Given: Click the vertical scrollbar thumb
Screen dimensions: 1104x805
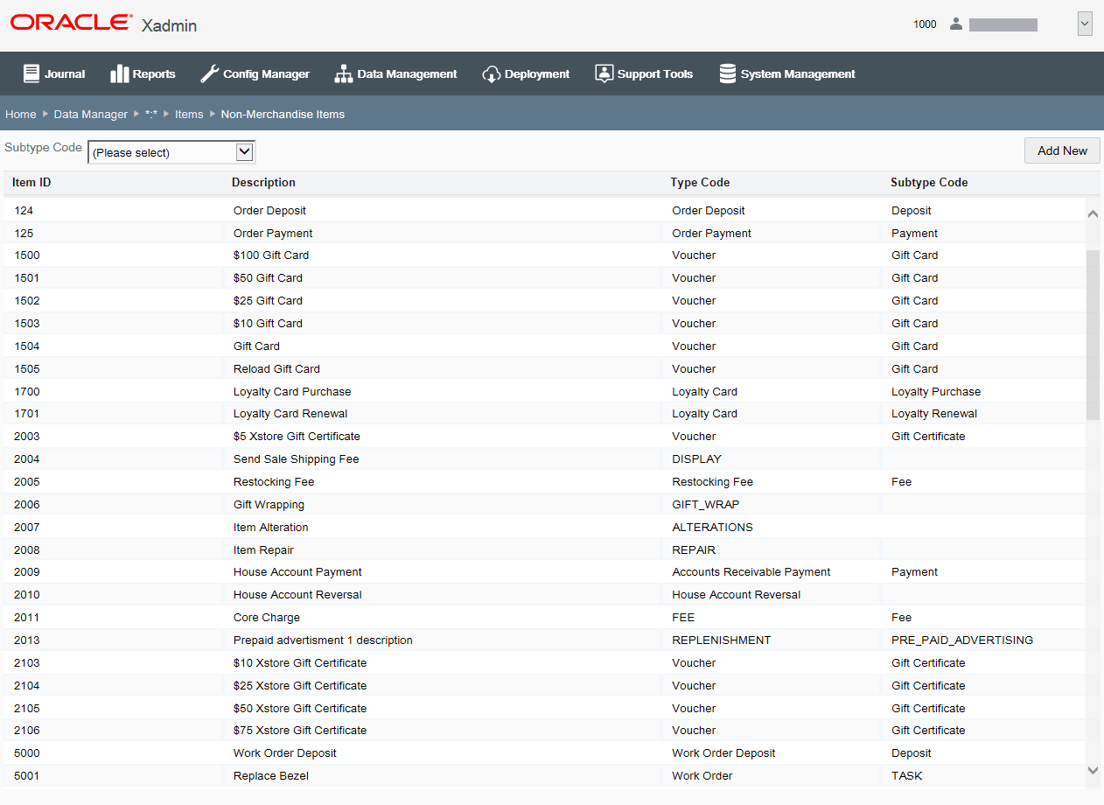Looking at the screenshot, I should coord(1093,334).
